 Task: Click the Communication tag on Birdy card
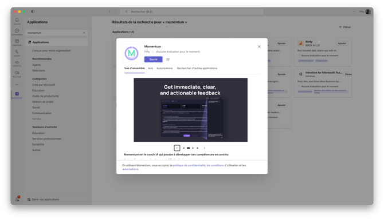[305, 61]
